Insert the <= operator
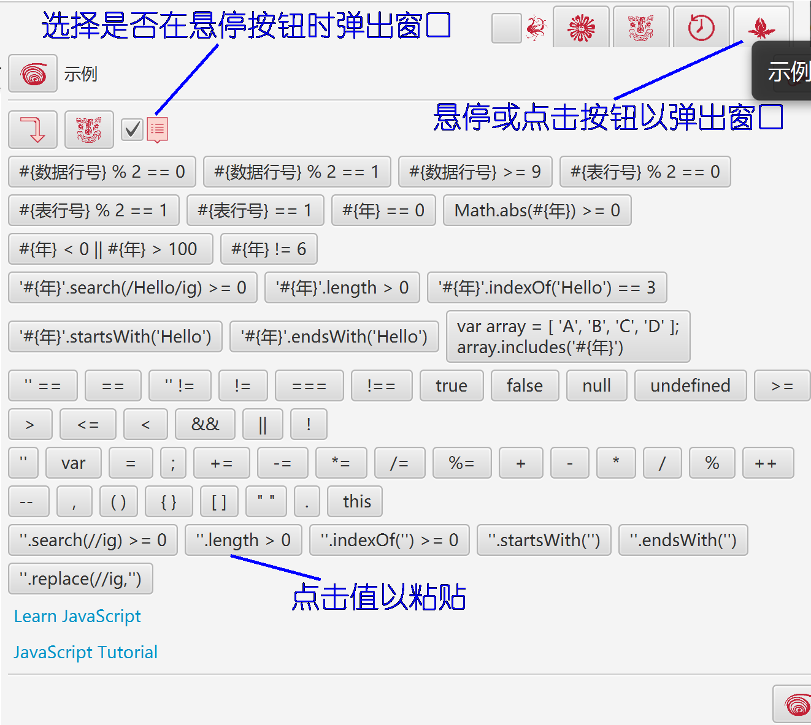The height and width of the screenshot is (725, 811). pyautogui.click(x=88, y=424)
